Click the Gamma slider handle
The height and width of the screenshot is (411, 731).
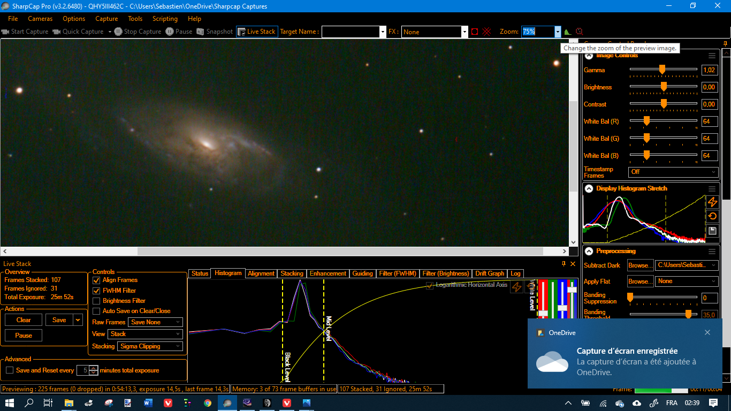(662, 70)
